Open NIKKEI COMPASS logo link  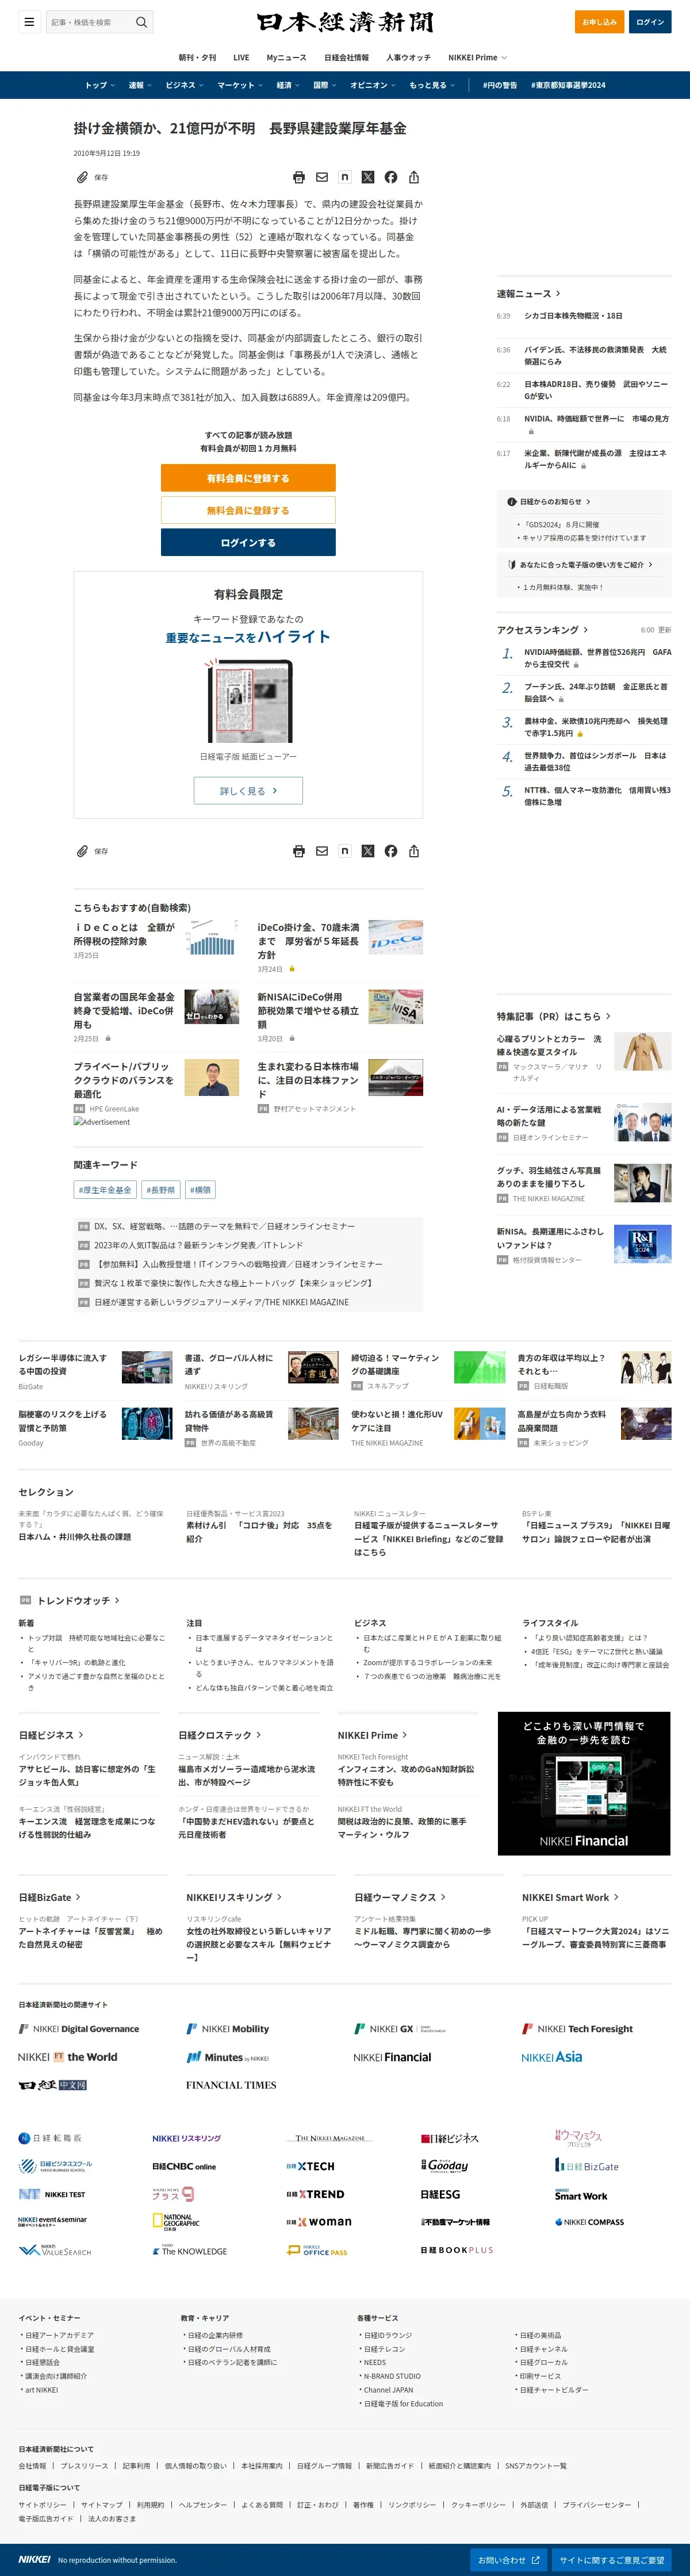[x=589, y=2221]
